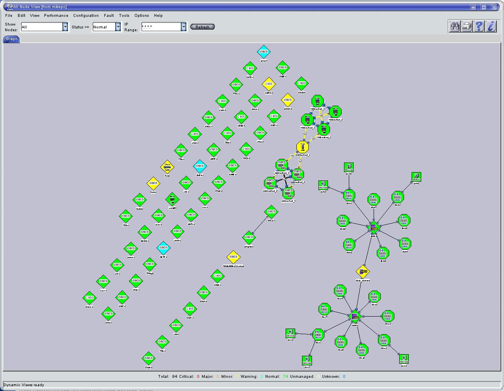
Task: Open help via question mark icon
Action: (478, 26)
